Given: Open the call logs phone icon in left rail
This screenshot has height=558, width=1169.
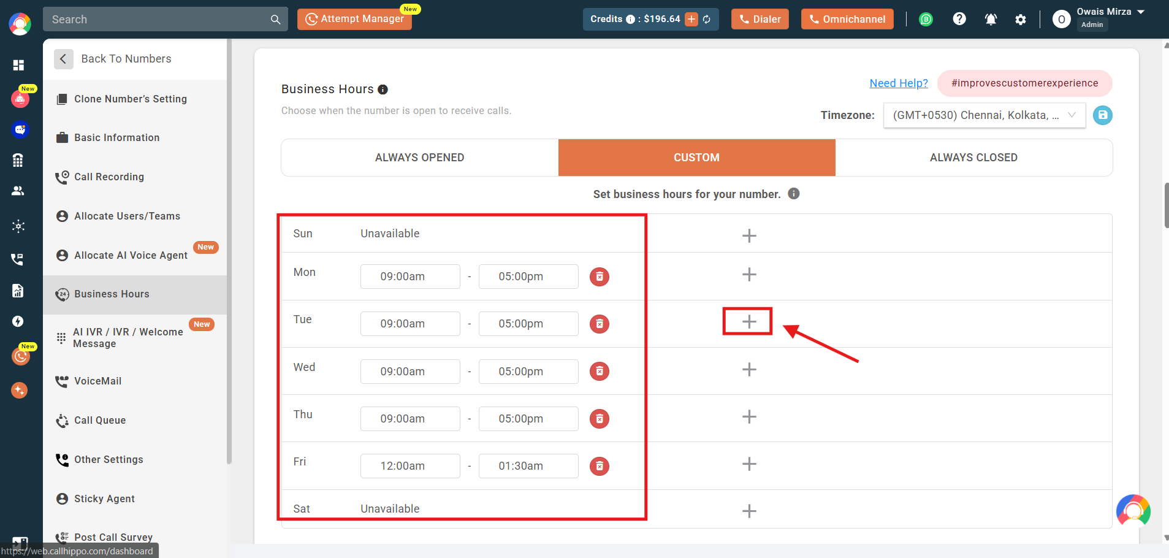Looking at the screenshot, I should point(18,259).
